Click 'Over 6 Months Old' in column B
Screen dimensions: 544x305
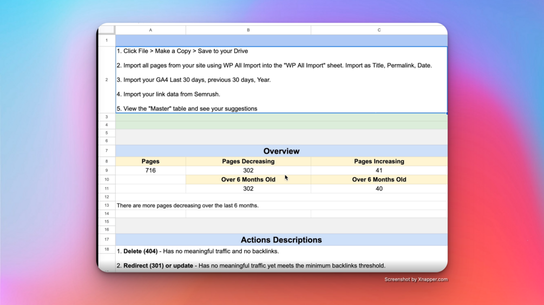point(248,179)
